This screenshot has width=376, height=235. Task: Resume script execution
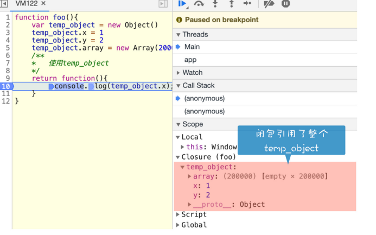tap(182, 4)
